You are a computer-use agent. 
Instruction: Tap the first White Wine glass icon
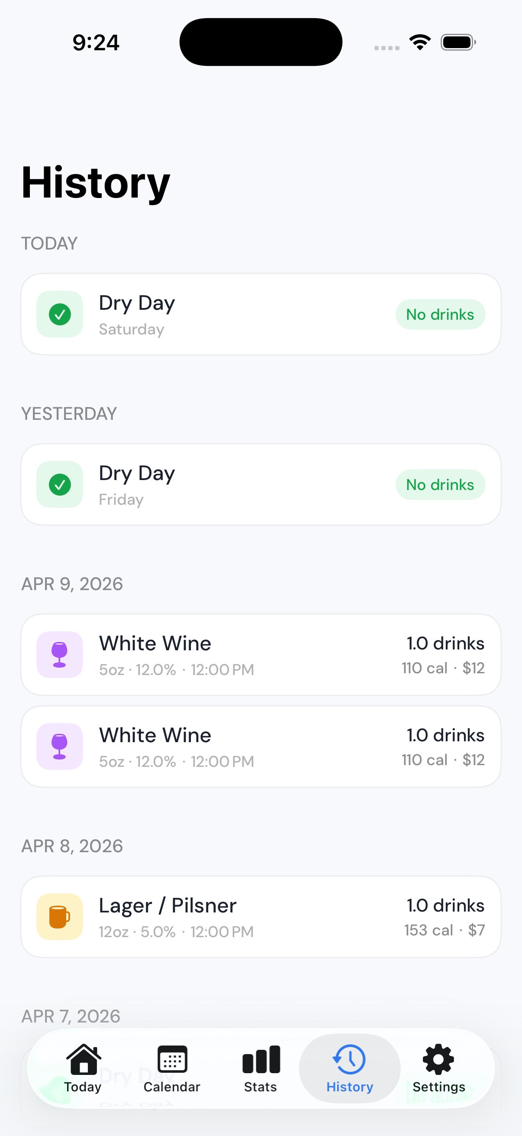59,655
